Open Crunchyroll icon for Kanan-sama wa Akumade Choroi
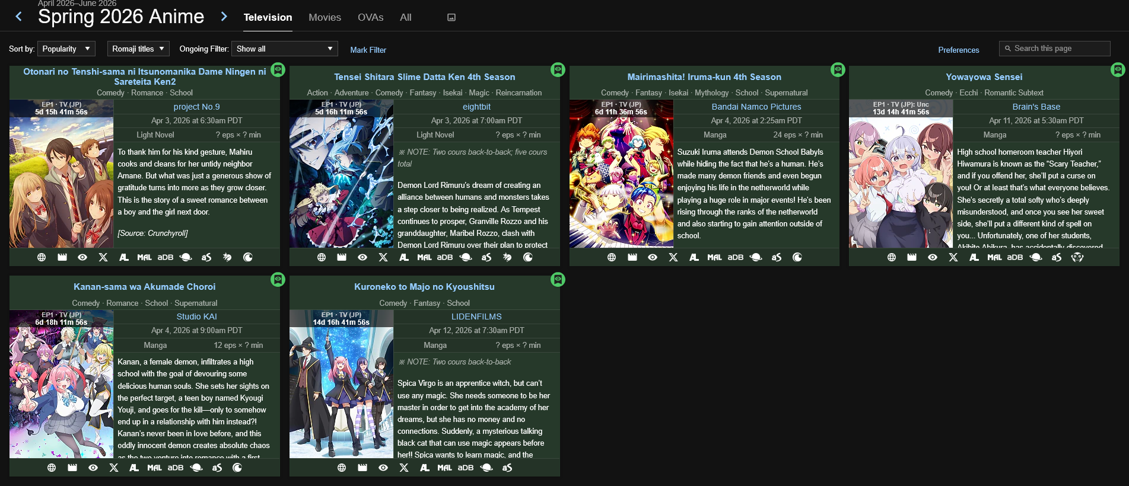This screenshot has width=1129, height=486. [x=237, y=468]
